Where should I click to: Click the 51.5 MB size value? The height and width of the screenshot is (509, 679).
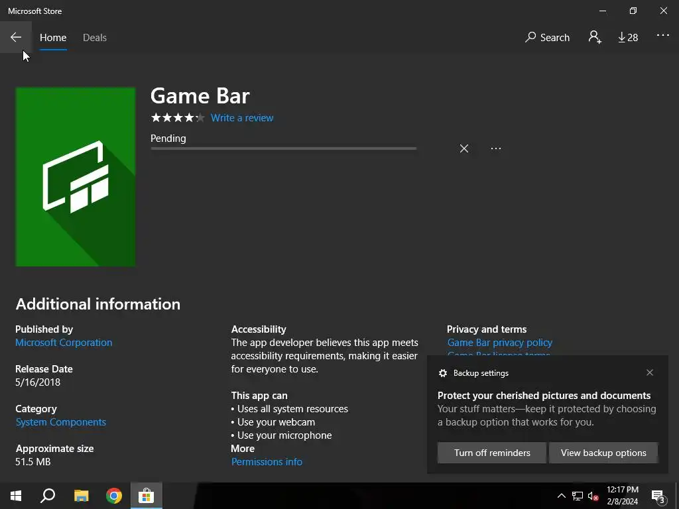point(33,462)
